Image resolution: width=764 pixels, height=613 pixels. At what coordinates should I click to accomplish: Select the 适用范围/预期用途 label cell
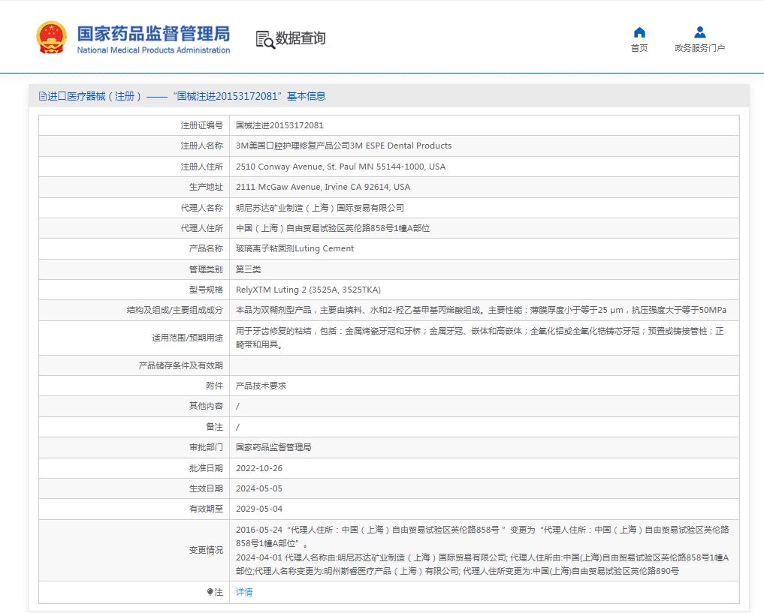click(x=134, y=338)
